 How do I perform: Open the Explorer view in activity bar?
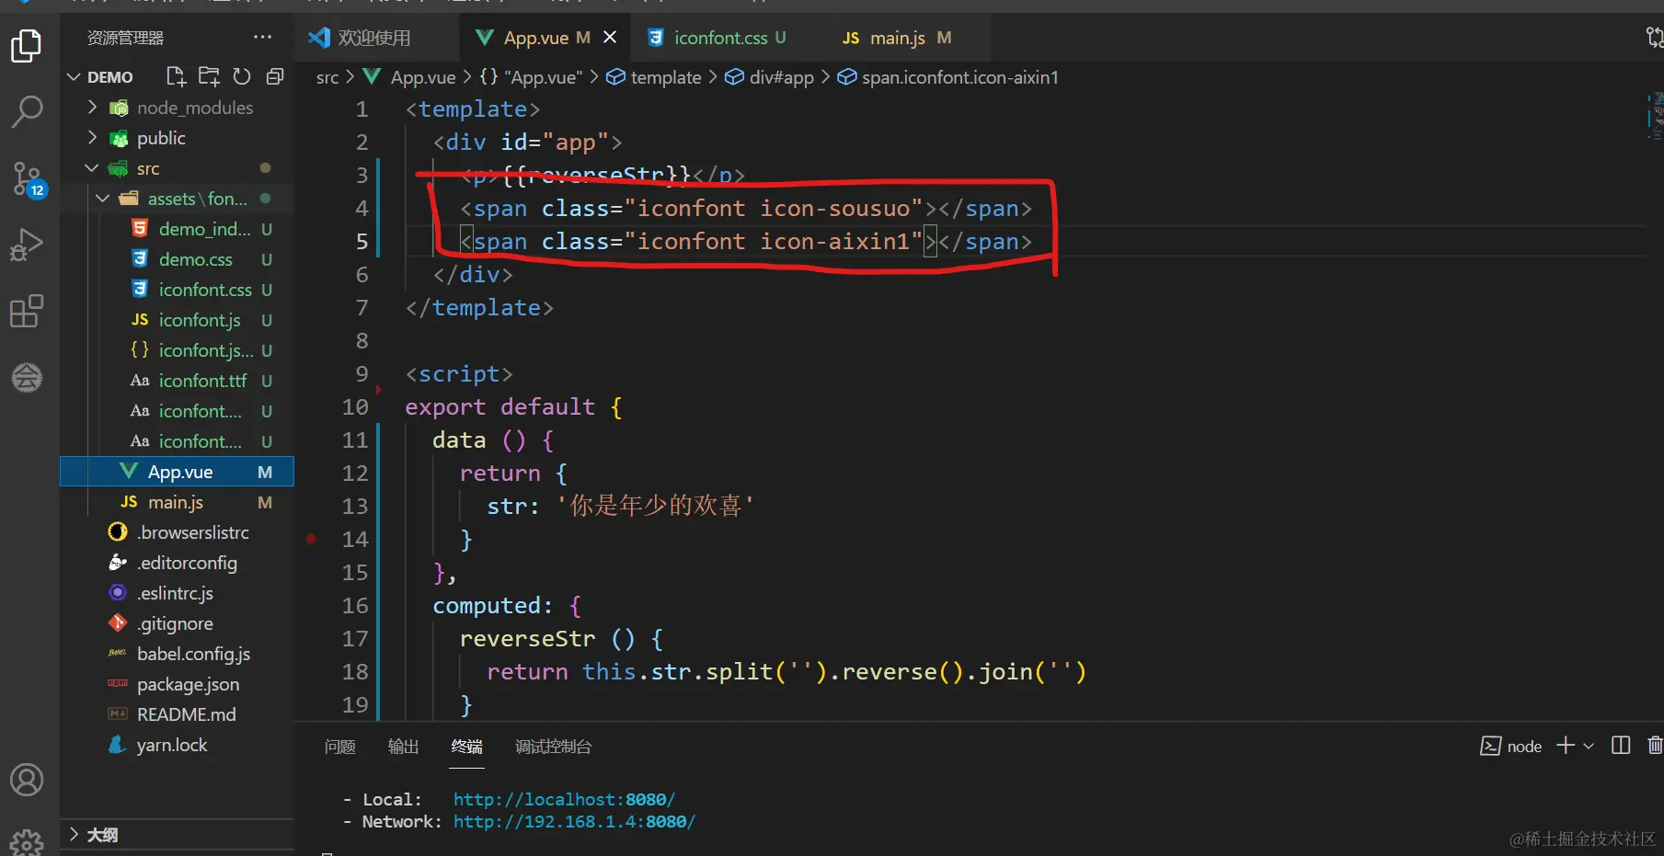coord(26,46)
